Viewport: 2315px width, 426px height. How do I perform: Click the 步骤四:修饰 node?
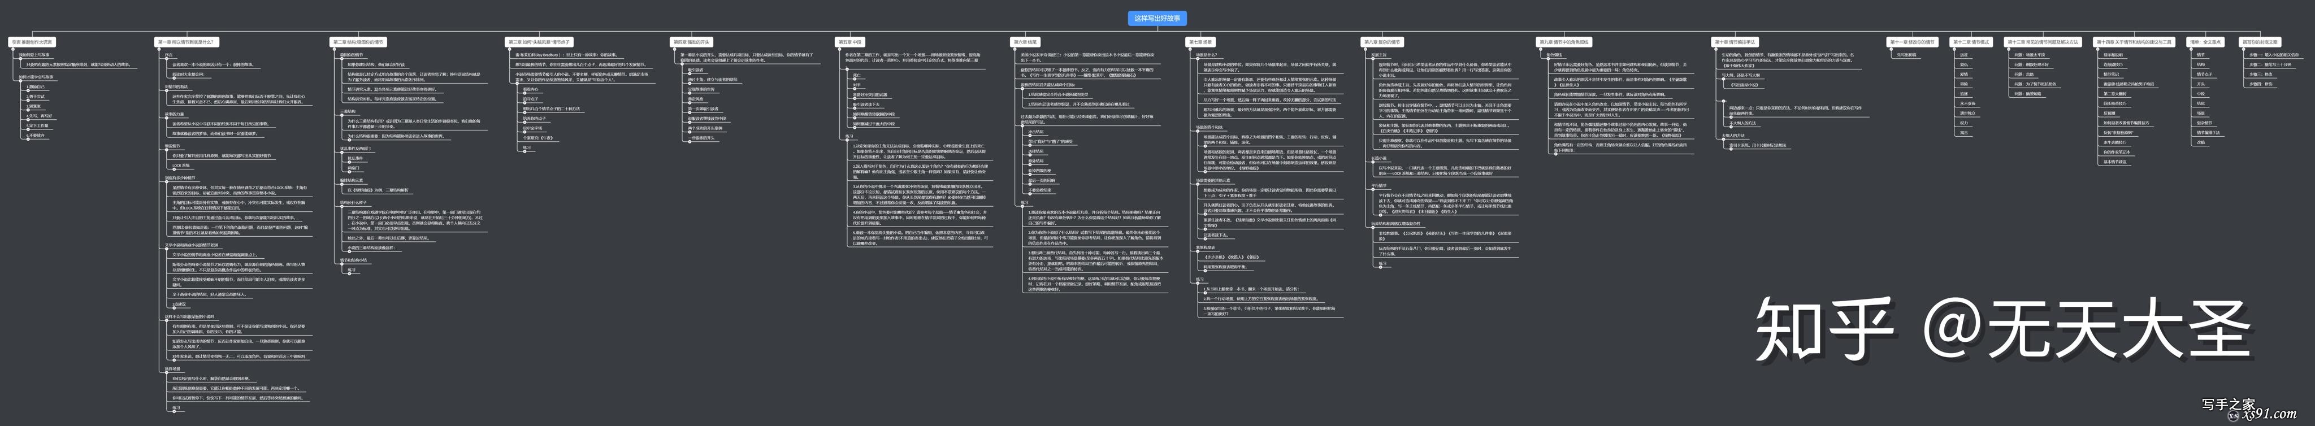point(2262,85)
